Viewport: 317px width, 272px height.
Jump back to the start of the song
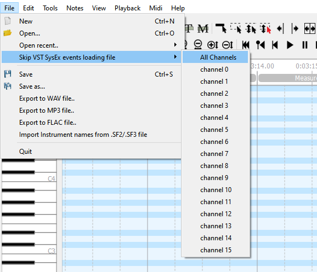pyautogui.click(x=246, y=45)
